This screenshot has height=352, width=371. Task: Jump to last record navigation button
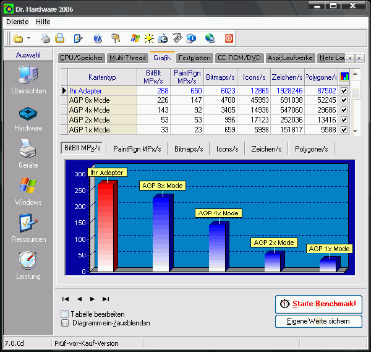pyautogui.click(x=106, y=299)
